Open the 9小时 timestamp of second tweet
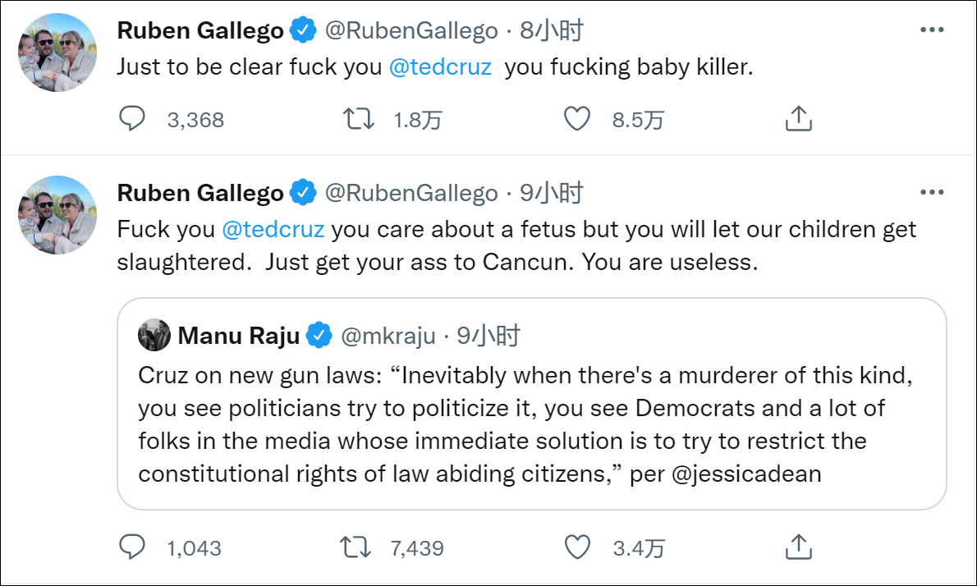 [x=552, y=194]
